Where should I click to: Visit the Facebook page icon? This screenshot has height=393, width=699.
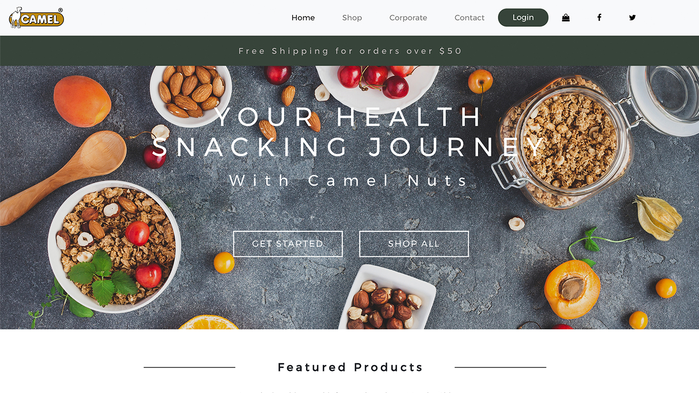pos(599,17)
